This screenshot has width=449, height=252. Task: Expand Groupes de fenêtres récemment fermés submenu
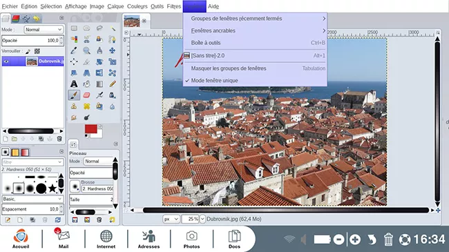pyautogui.click(x=255, y=19)
